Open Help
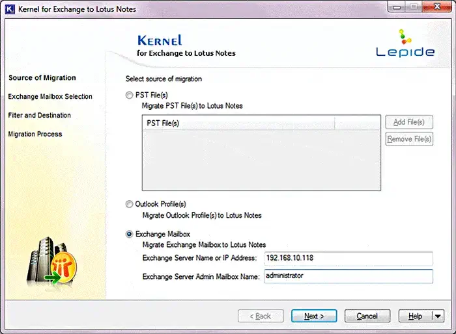The image size is (456, 334). pyautogui.click(x=416, y=316)
